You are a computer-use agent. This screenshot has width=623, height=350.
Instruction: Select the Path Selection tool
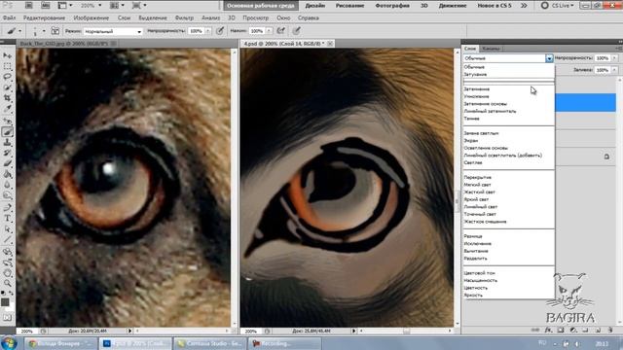click(x=7, y=229)
